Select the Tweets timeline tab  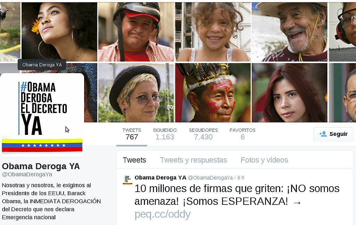pos(135,160)
